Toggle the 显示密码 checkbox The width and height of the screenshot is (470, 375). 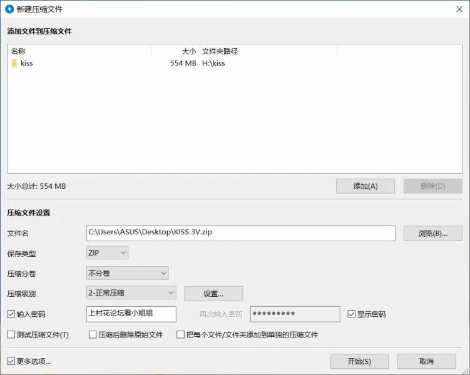tap(351, 314)
